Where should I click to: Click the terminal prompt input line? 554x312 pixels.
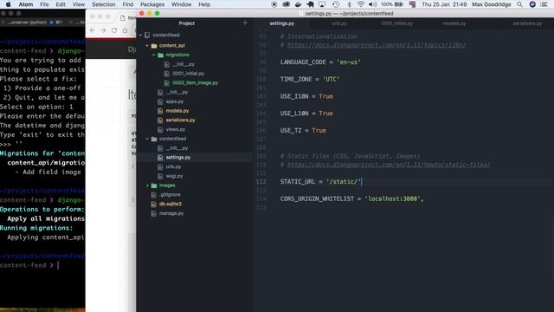point(42,265)
